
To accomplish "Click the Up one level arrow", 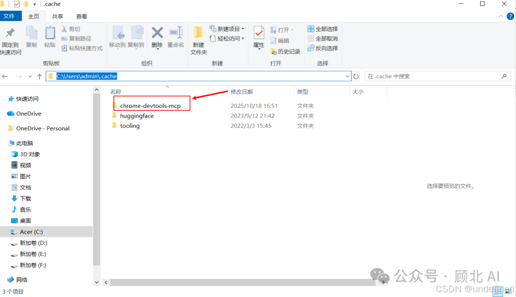I will pos(40,76).
